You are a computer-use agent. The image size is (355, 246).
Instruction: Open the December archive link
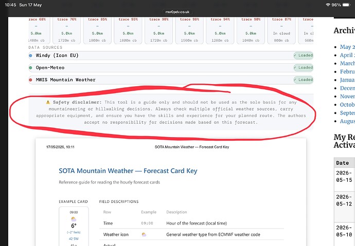coord(347,88)
